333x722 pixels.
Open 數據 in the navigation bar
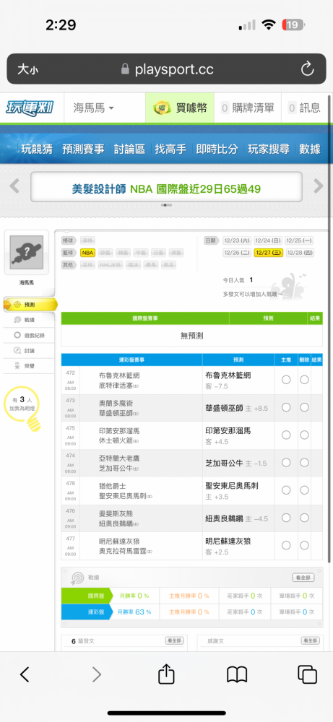(x=309, y=149)
